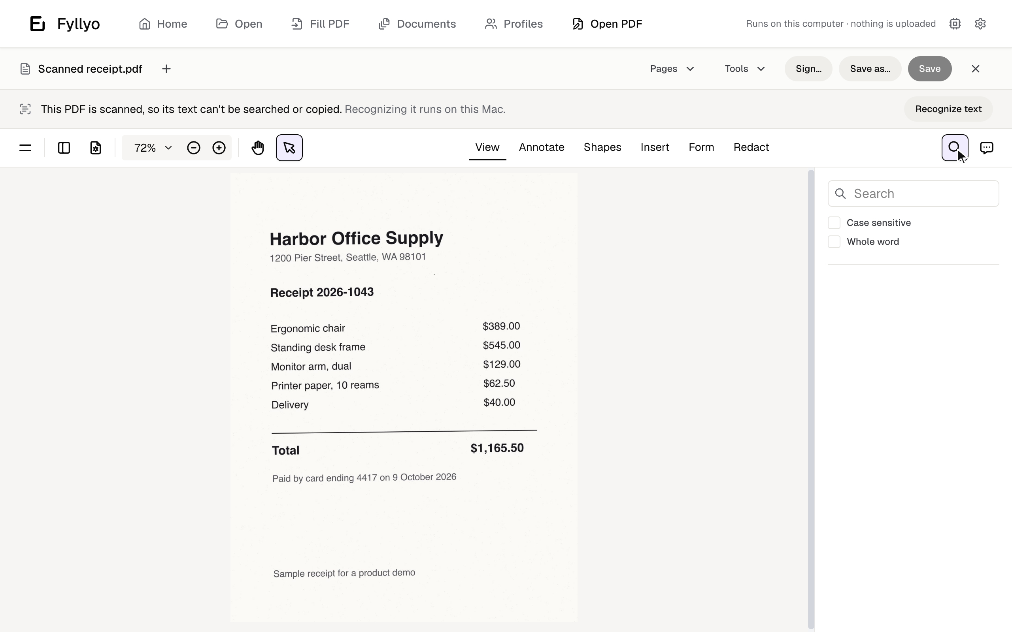Select the View tab
Viewport: 1012px width, 632px height.
(x=487, y=147)
